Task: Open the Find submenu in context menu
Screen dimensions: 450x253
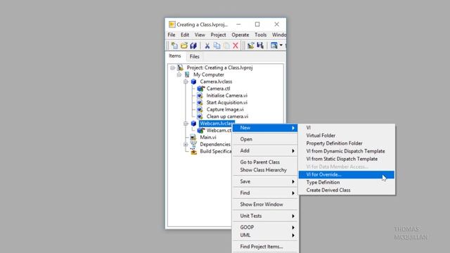Action: coord(265,193)
